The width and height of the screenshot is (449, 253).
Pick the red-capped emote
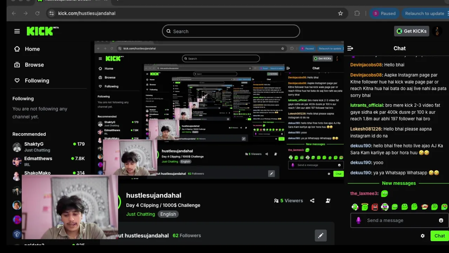point(424,207)
